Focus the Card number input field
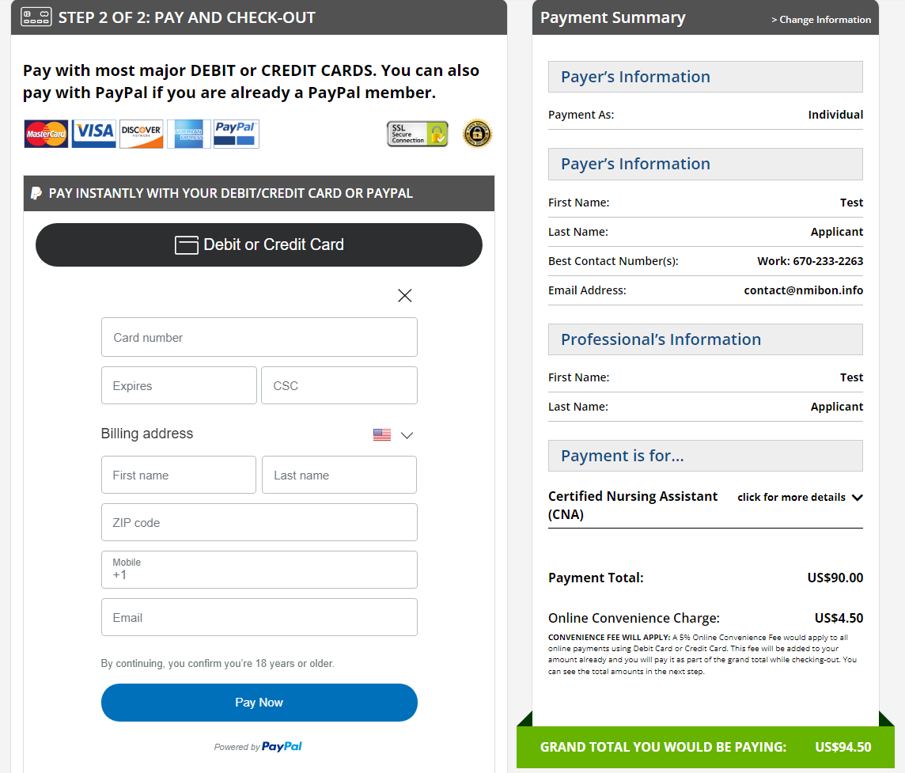Viewport: 905px width, 773px height. click(259, 337)
